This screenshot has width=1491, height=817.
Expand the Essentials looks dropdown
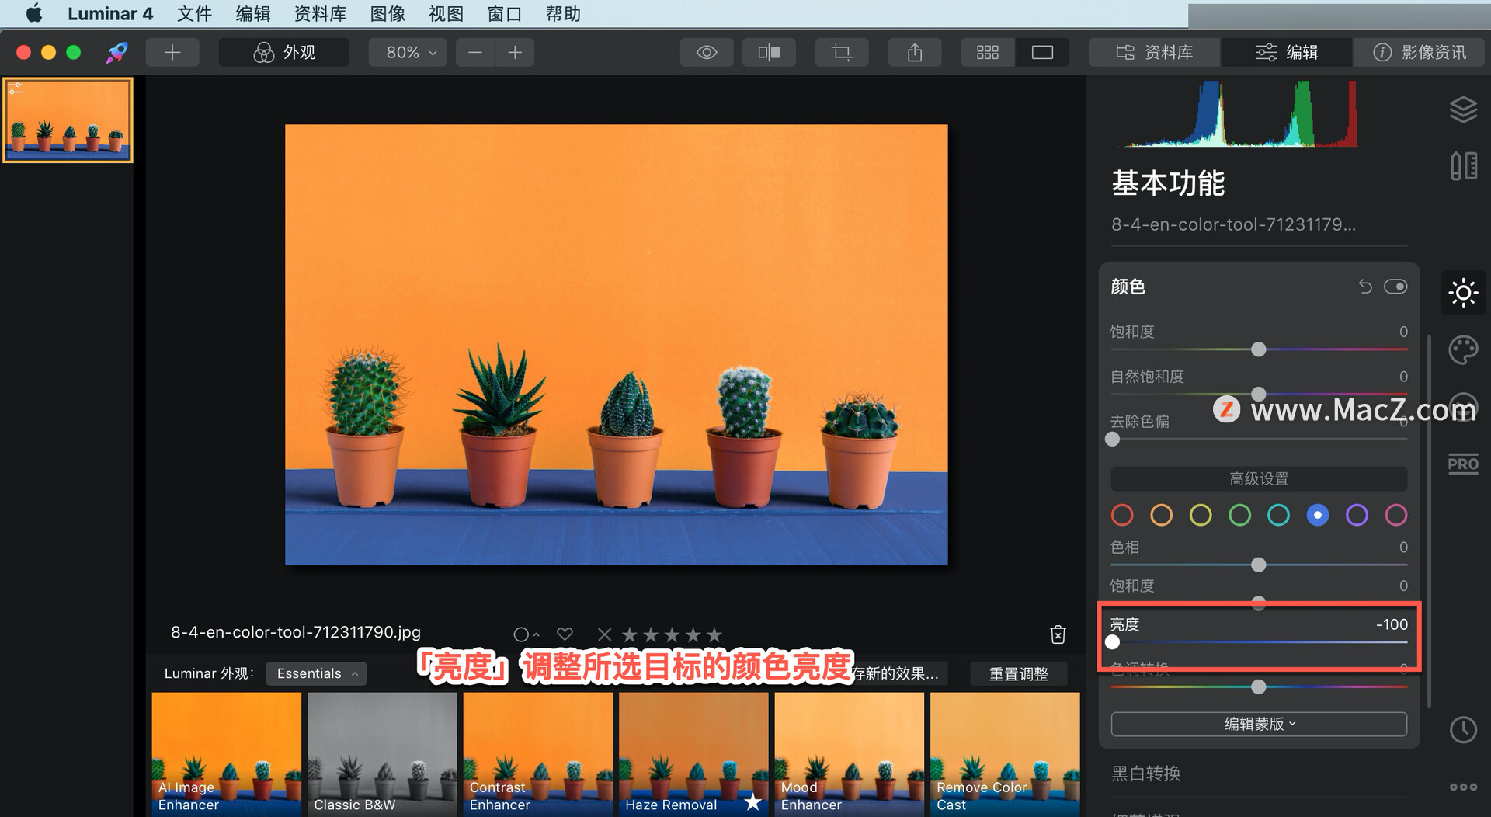(x=316, y=673)
